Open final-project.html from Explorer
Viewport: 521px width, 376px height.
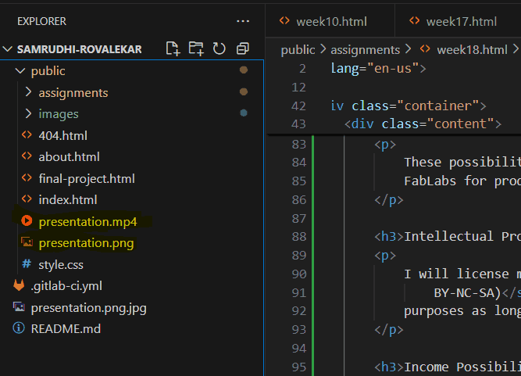[x=87, y=179]
